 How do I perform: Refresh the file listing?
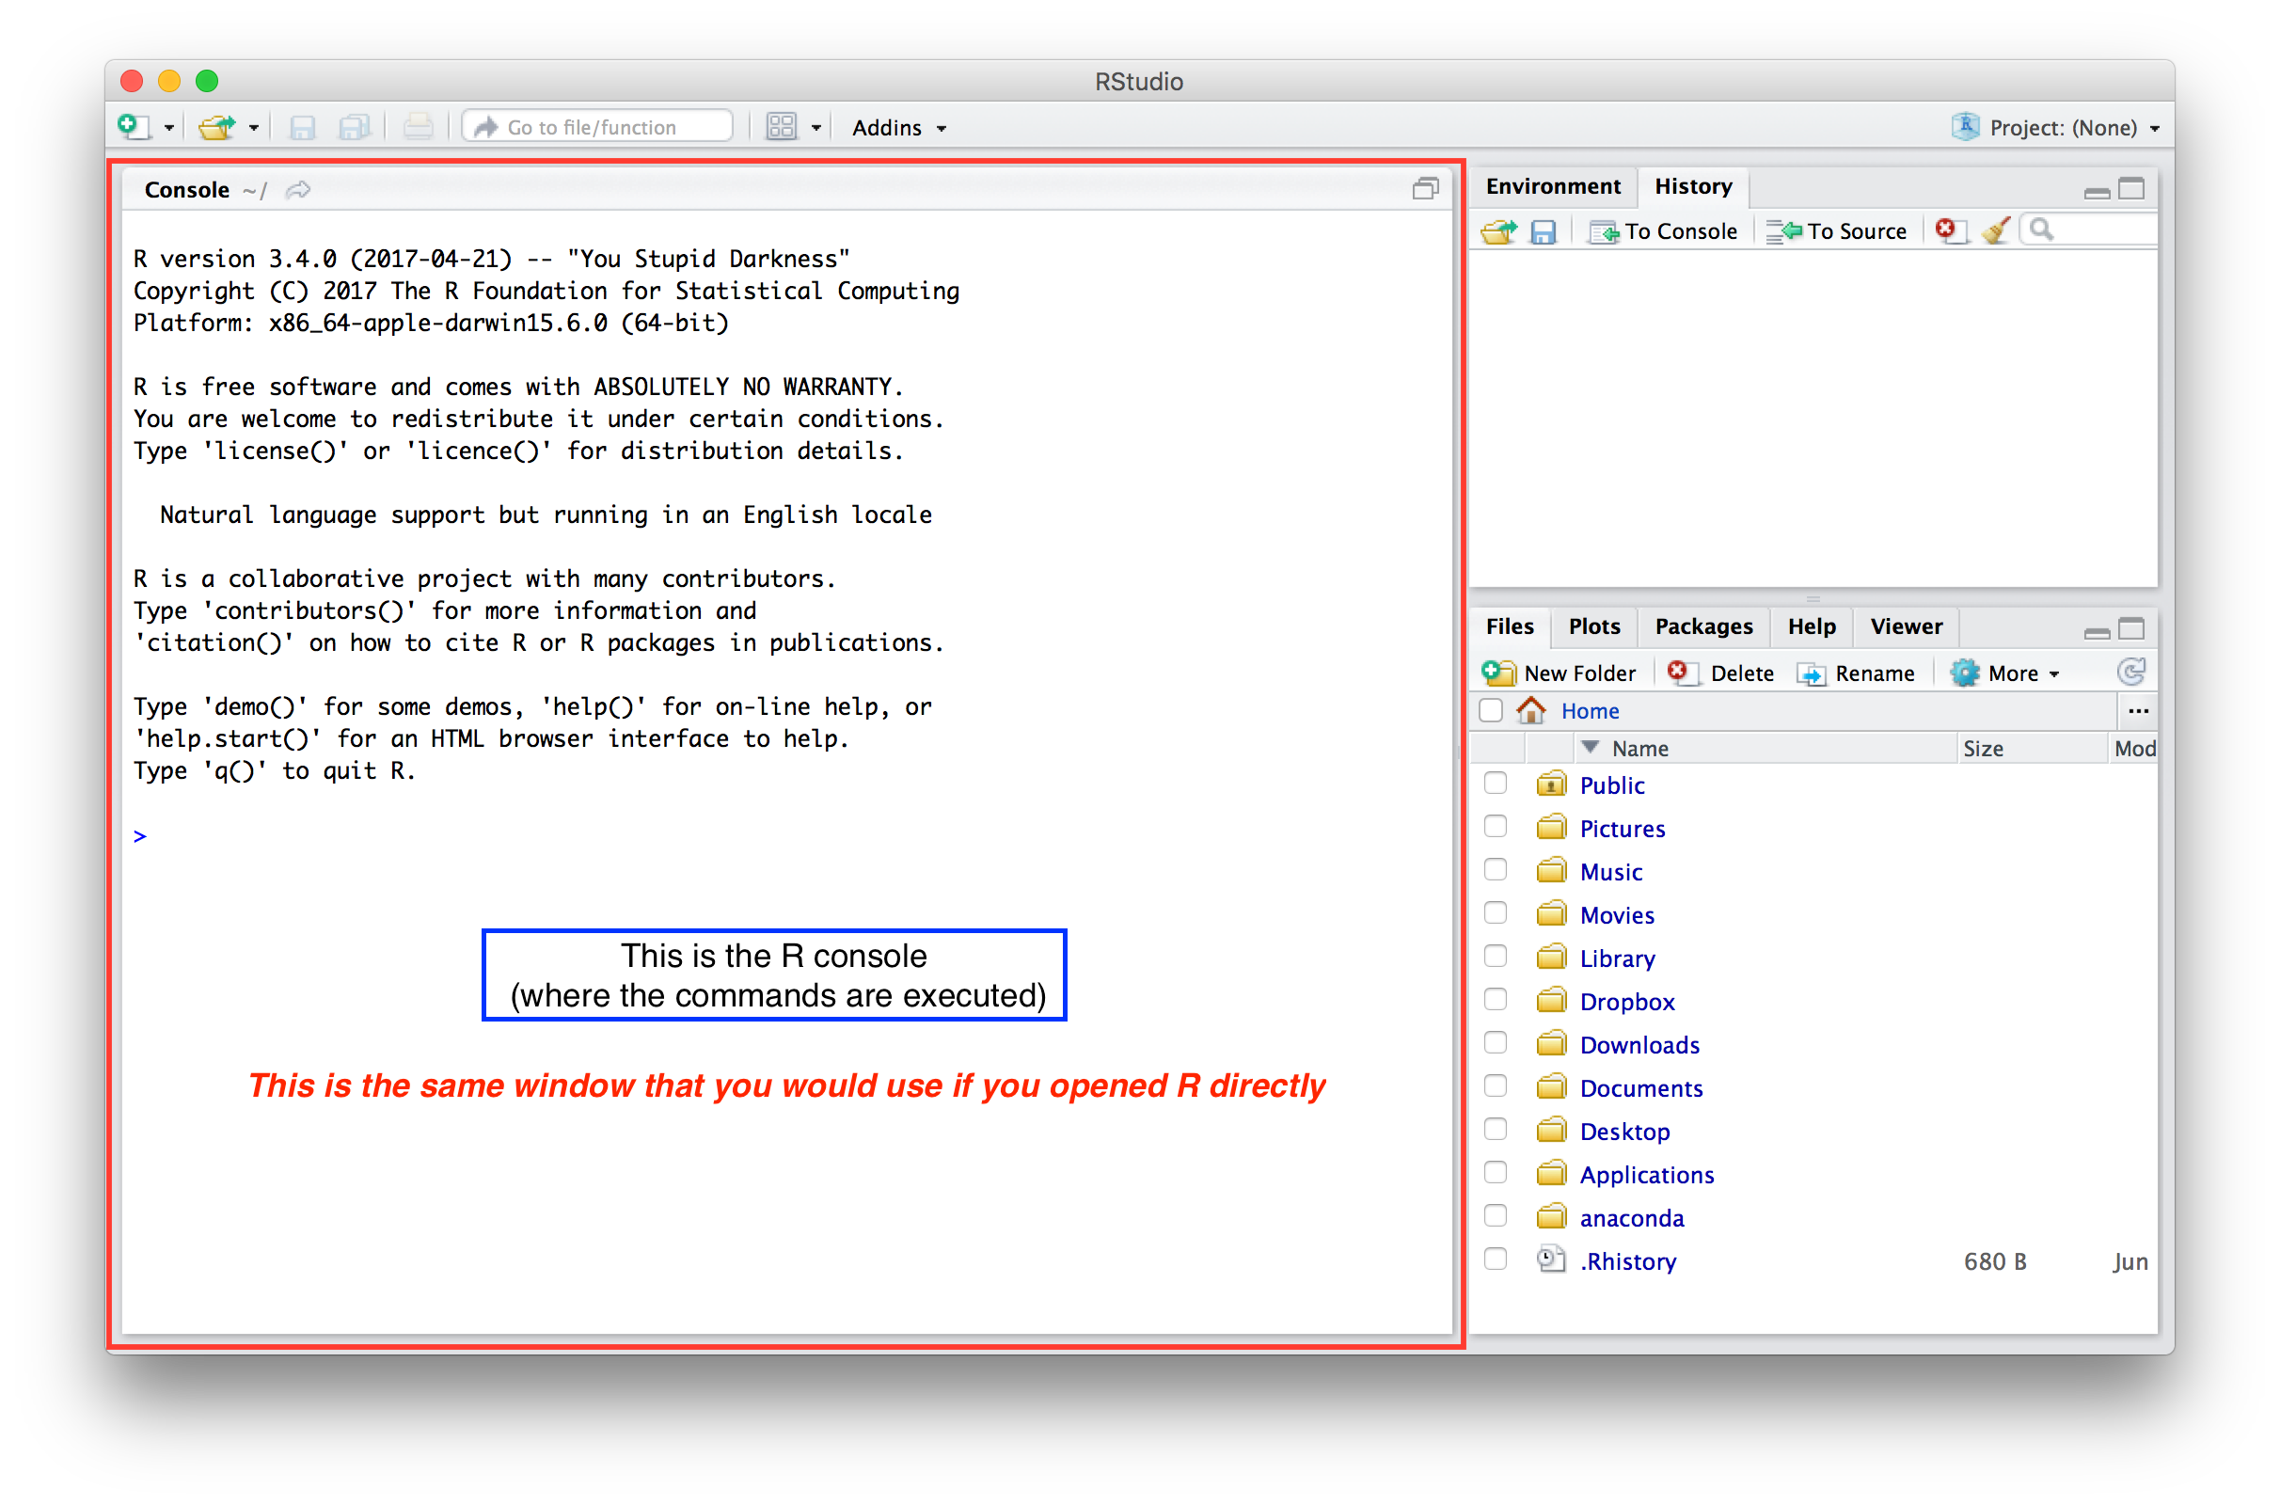tap(2130, 672)
